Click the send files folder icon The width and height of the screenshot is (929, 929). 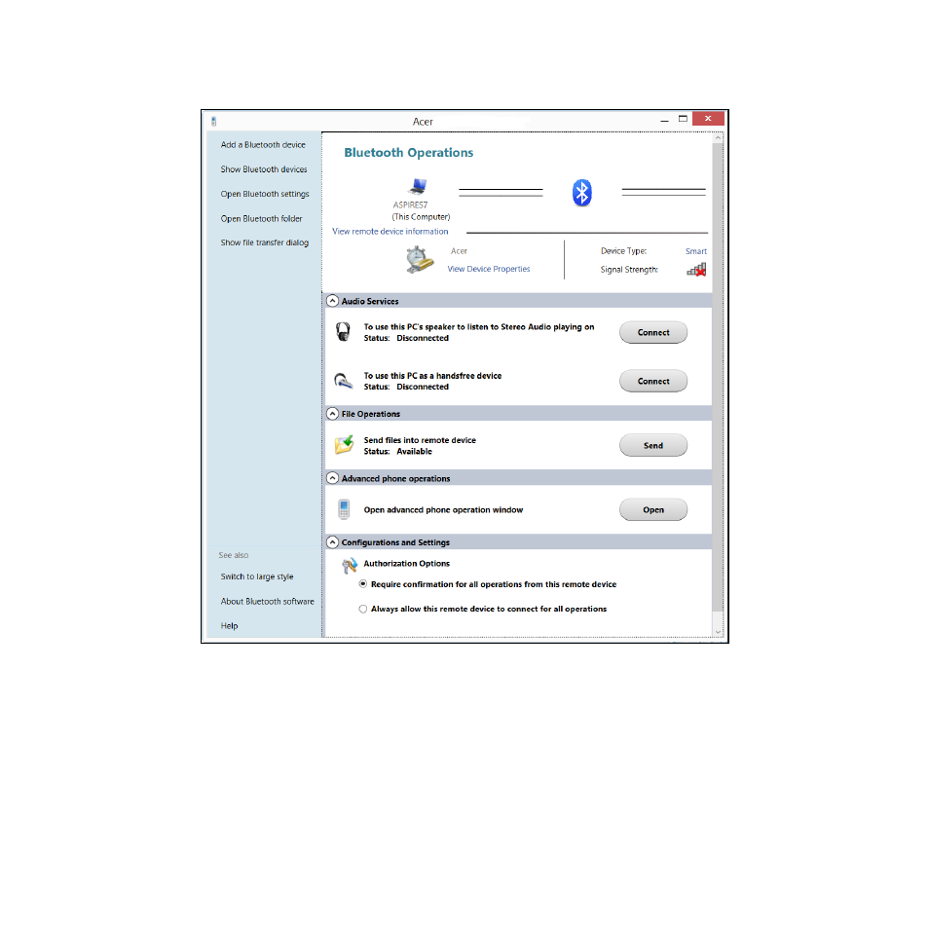click(x=344, y=444)
